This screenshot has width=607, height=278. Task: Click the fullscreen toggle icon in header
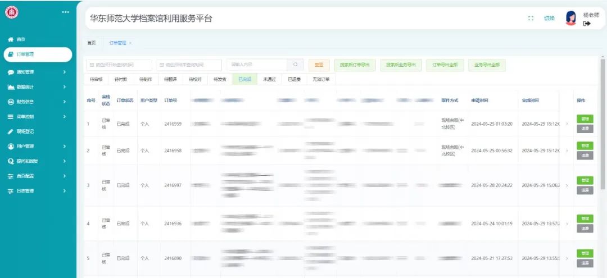click(x=531, y=19)
